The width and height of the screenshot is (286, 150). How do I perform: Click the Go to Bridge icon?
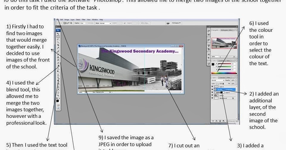point(168,23)
